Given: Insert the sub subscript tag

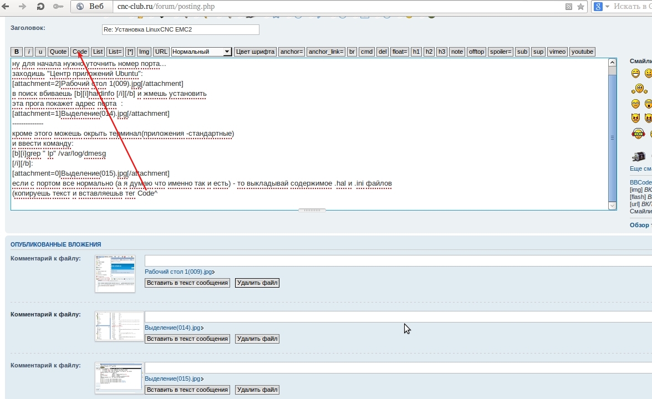Looking at the screenshot, I should tap(522, 52).
